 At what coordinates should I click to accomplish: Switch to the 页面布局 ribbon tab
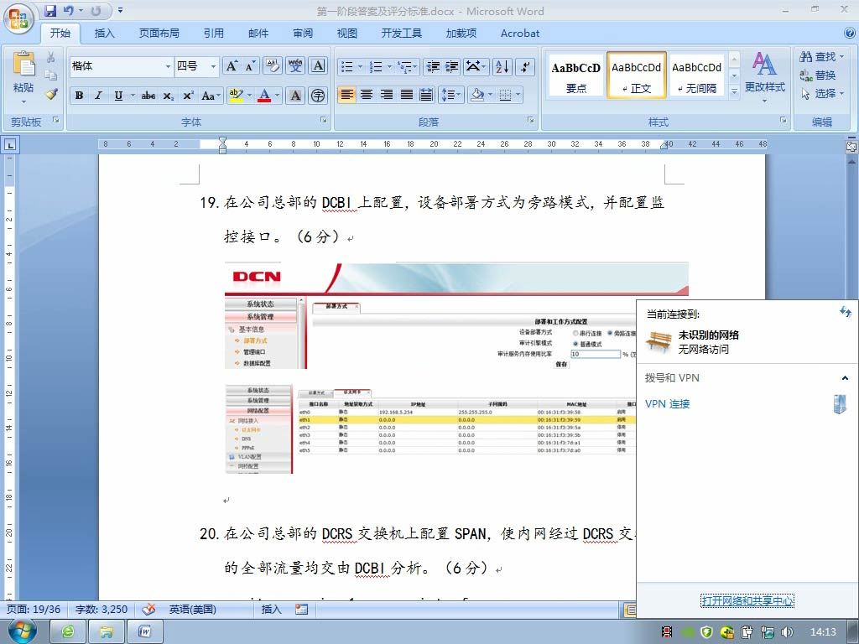tap(159, 34)
